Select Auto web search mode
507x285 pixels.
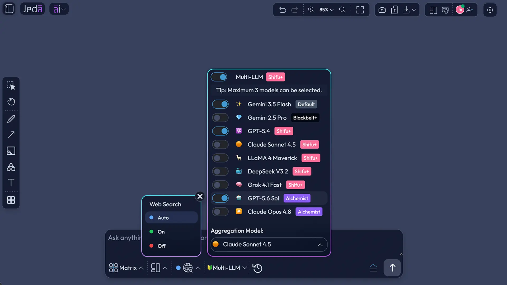point(171,218)
